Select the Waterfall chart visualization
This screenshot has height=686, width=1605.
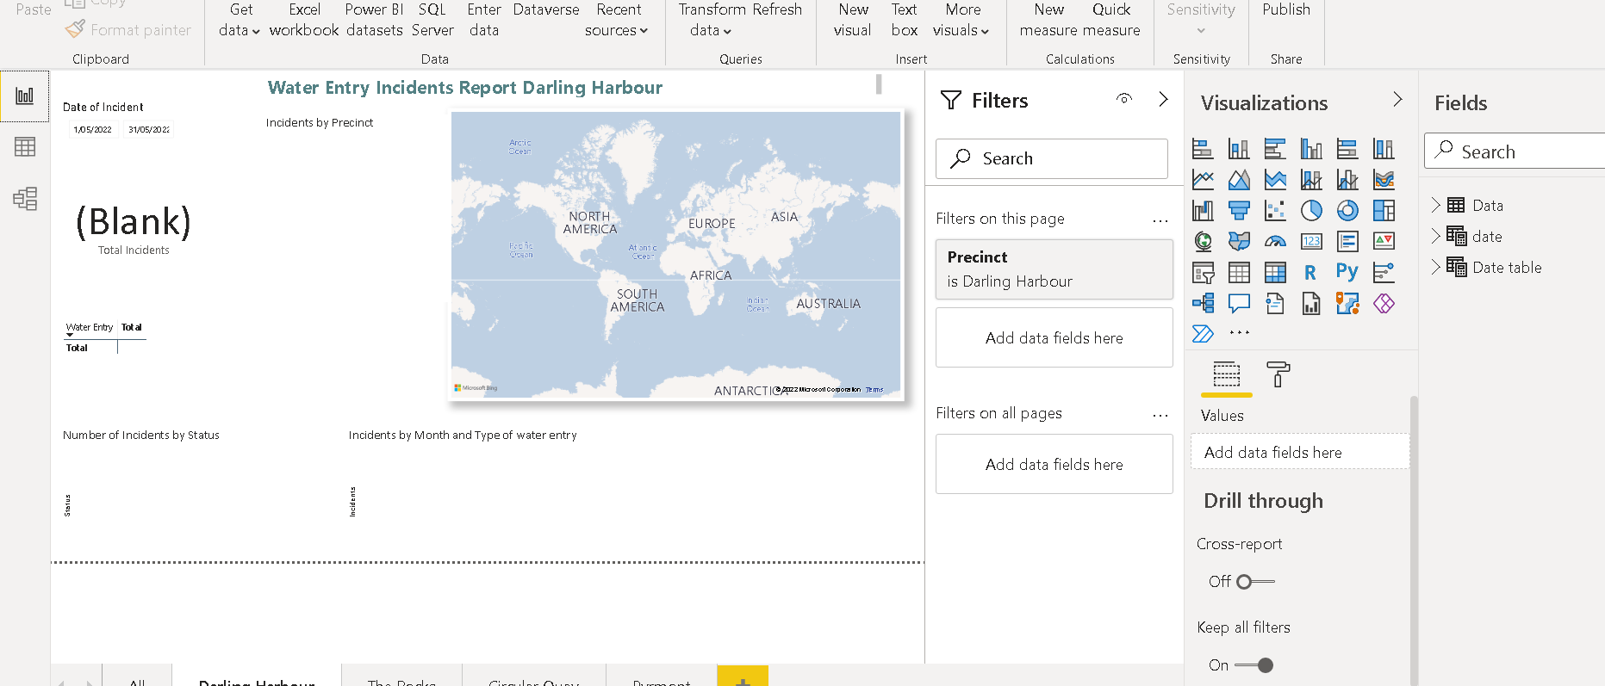1203,211
